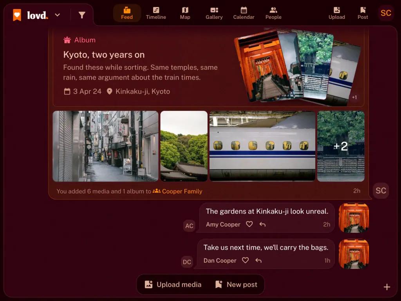The height and width of the screenshot is (301, 401).
Task: Click the +1 badge on album stack
Action: [354, 97]
